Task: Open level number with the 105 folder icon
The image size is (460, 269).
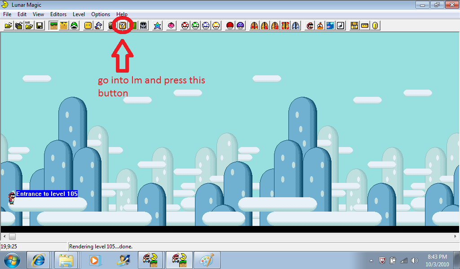Action: click(29, 26)
